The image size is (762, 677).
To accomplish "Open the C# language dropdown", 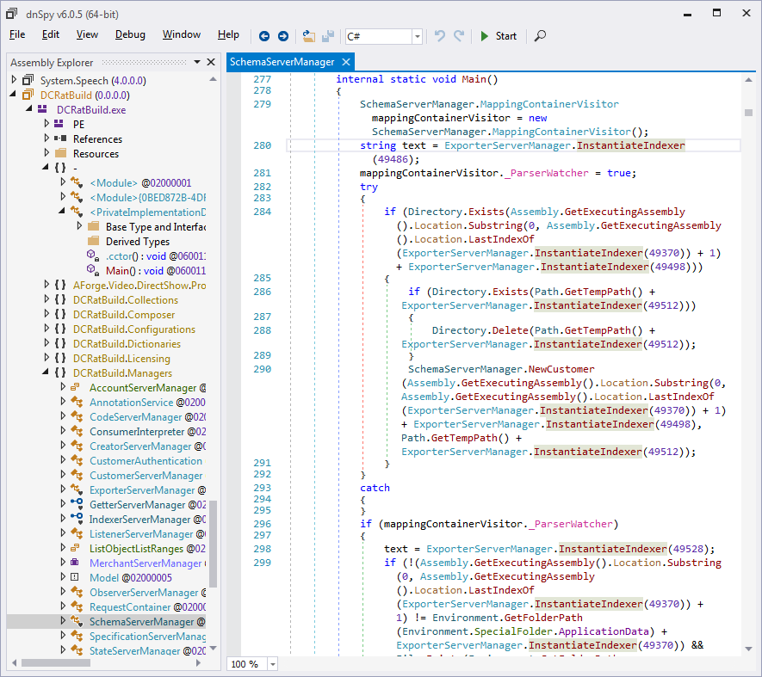I will click(x=418, y=36).
